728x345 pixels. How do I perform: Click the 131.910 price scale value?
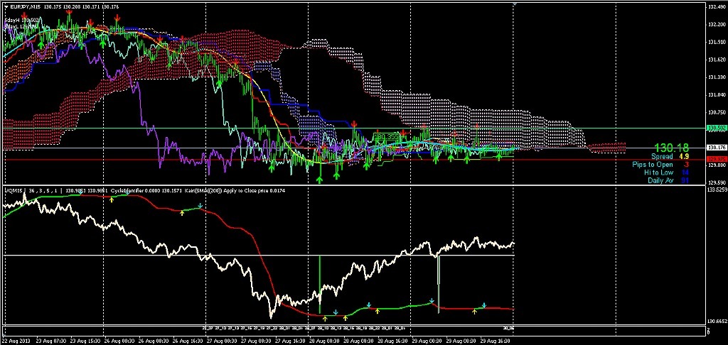717,42
